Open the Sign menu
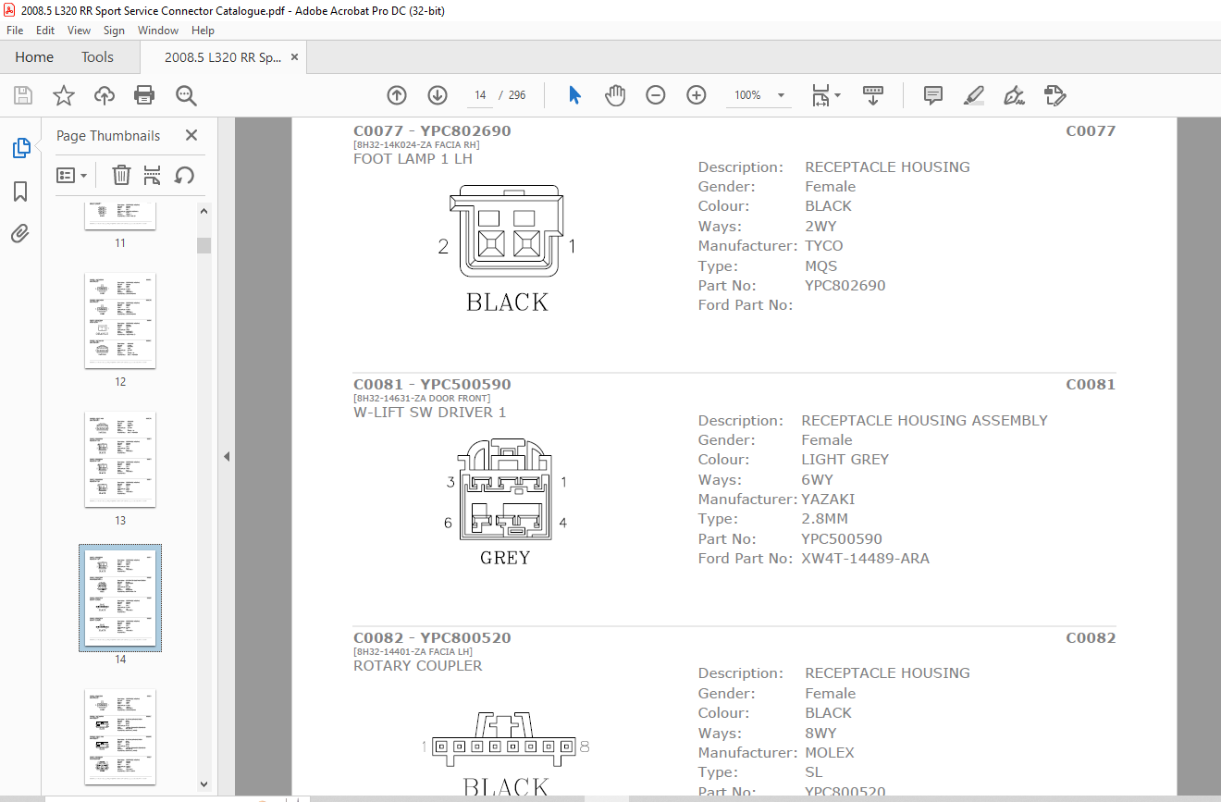The width and height of the screenshot is (1221, 802). click(114, 31)
